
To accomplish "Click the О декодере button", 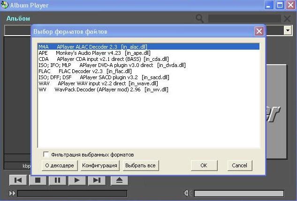I will pyautogui.click(x=60, y=165).
